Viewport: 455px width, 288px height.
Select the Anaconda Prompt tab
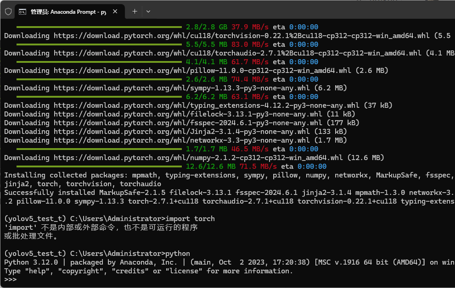pos(70,12)
